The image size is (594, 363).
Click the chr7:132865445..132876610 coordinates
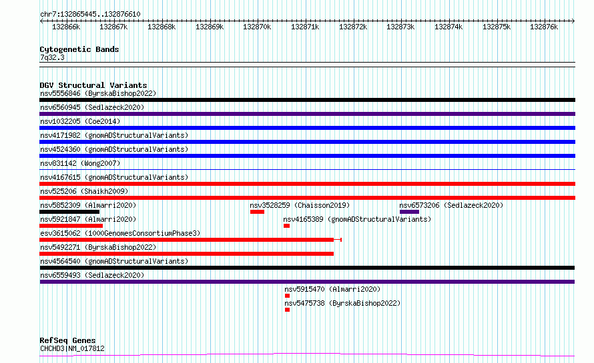click(x=90, y=14)
